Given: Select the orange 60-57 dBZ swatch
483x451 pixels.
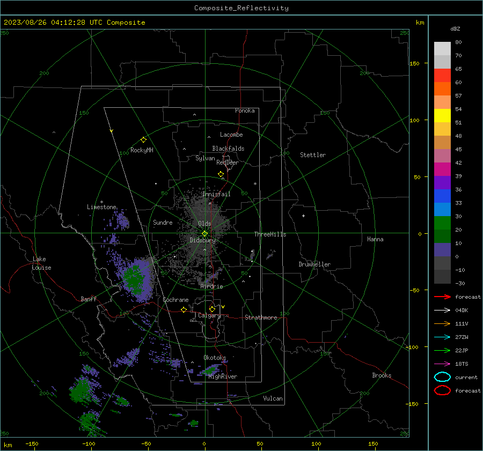Looking at the screenshot, I should tap(442, 89).
